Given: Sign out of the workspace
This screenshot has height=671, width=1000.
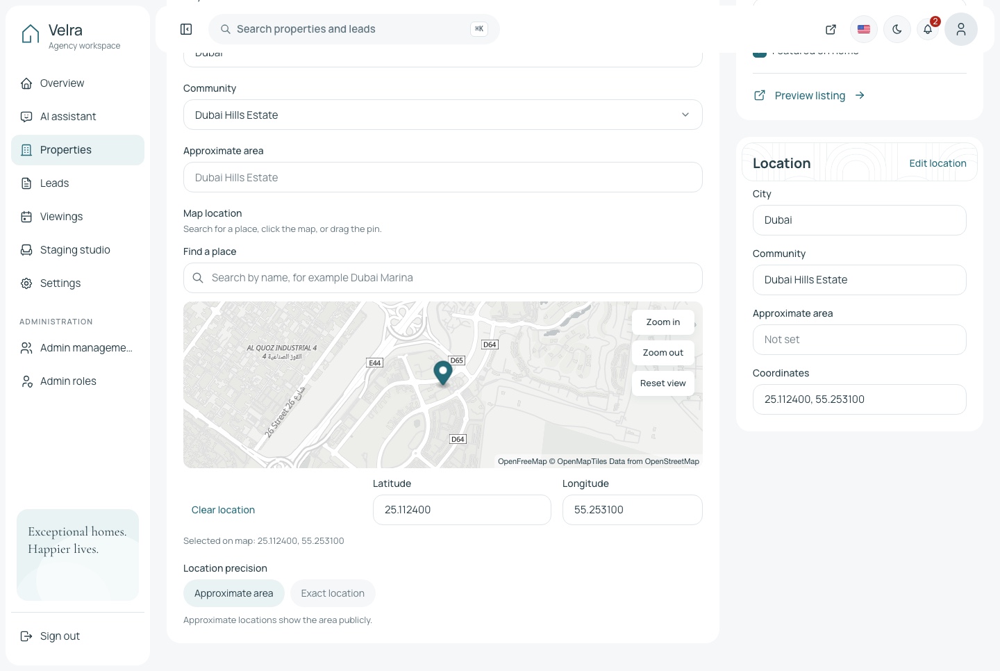Looking at the screenshot, I should click(x=78, y=636).
